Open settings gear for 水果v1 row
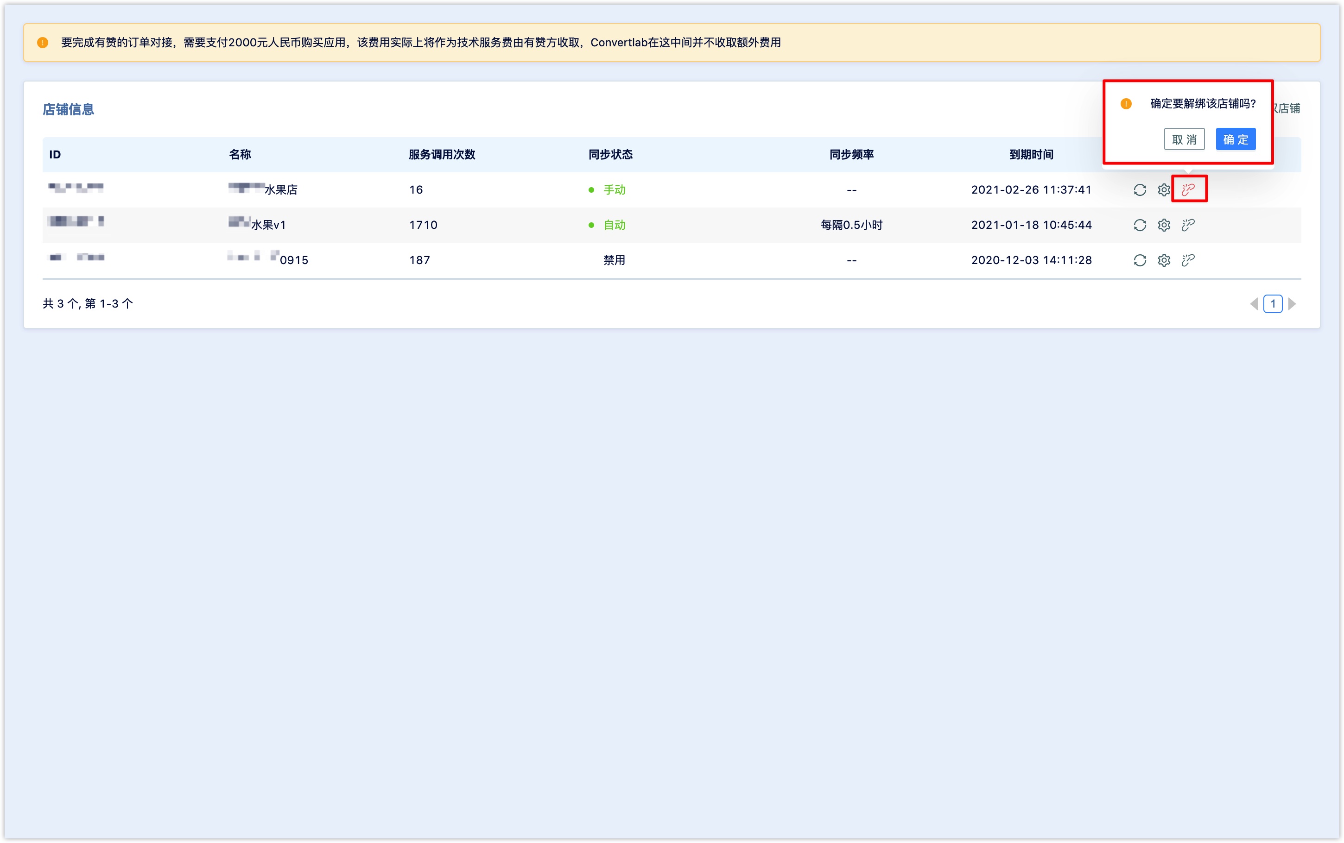This screenshot has width=1344, height=843. pos(1163,225)
